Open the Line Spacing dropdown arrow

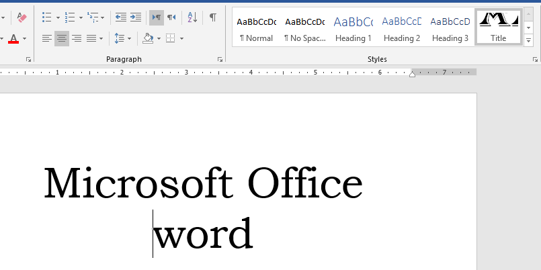point(130,39)
